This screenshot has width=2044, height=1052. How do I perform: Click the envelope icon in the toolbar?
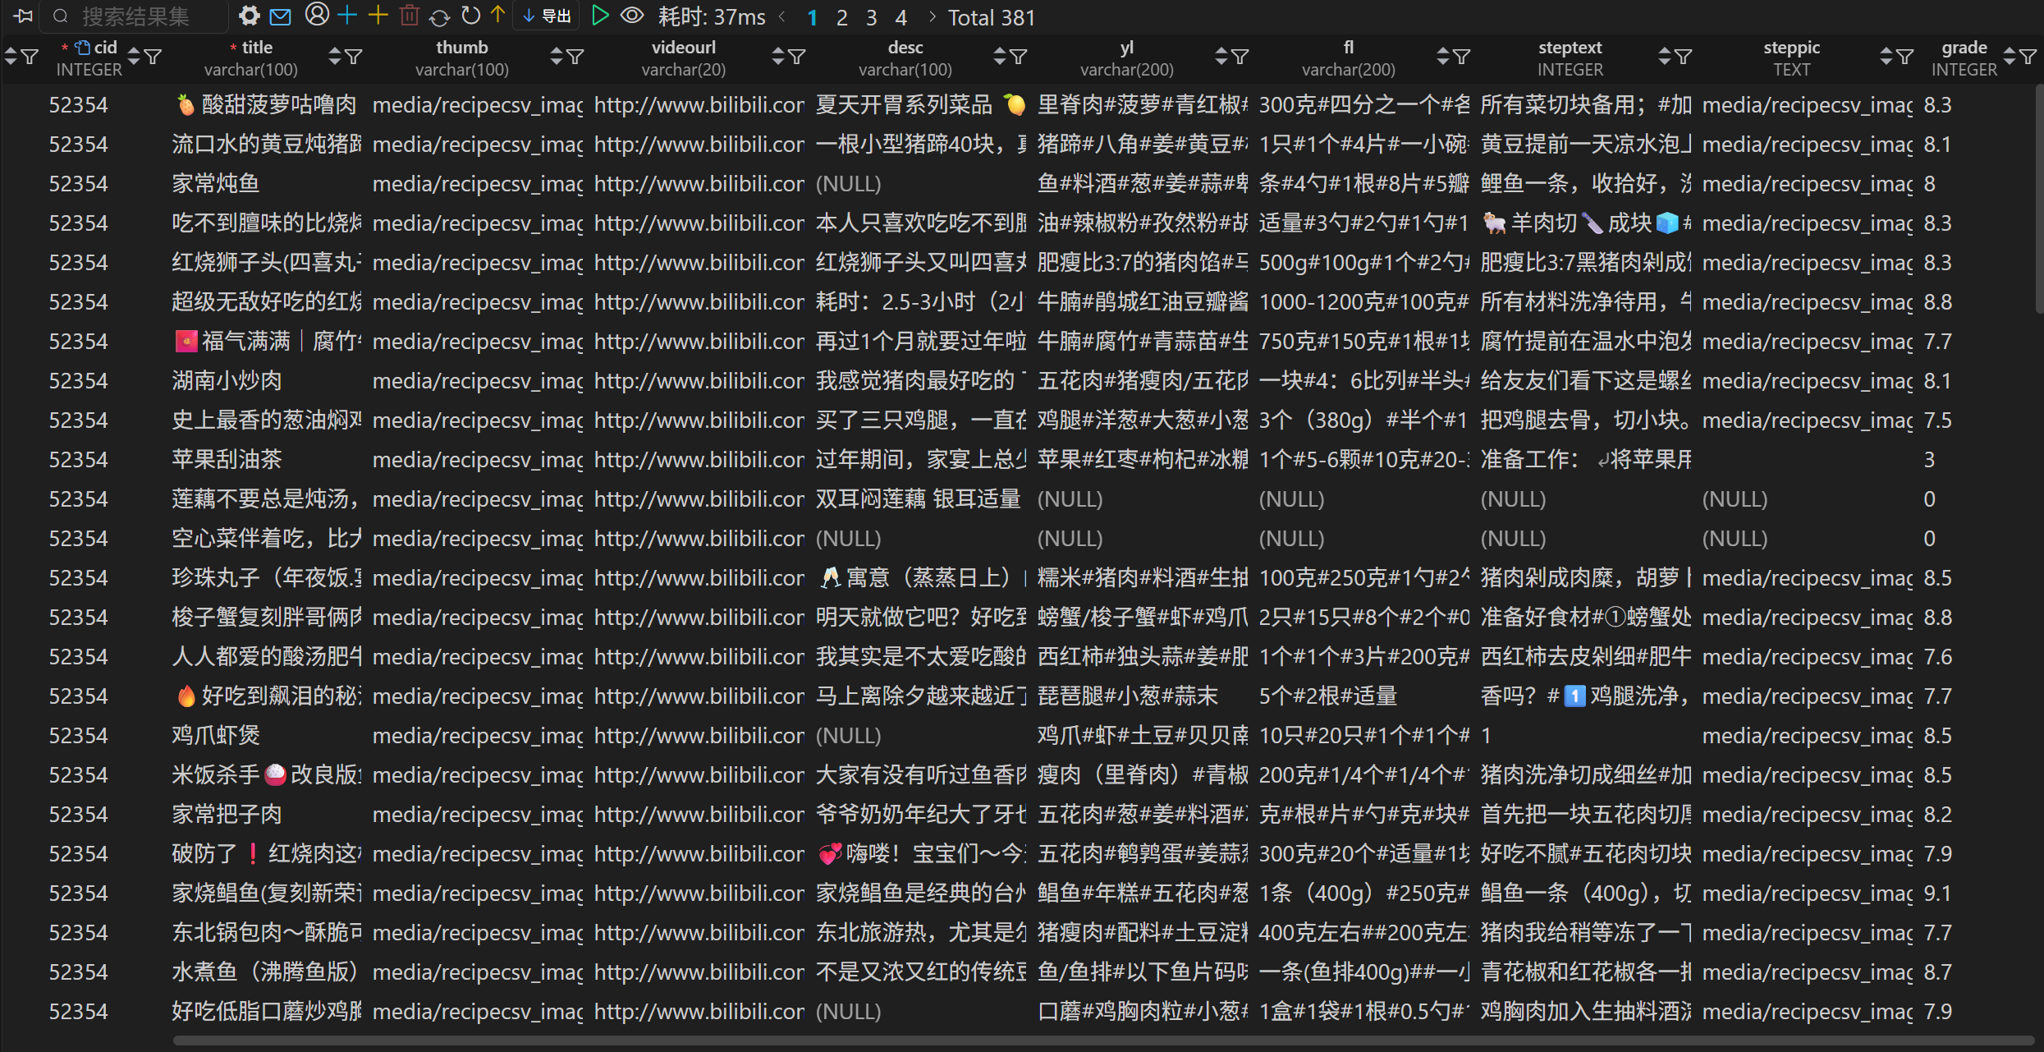tap(282, 16)
